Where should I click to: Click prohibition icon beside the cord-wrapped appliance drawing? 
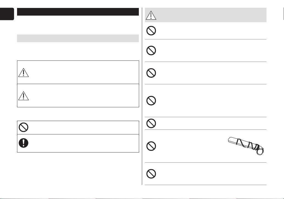[151, 146]
